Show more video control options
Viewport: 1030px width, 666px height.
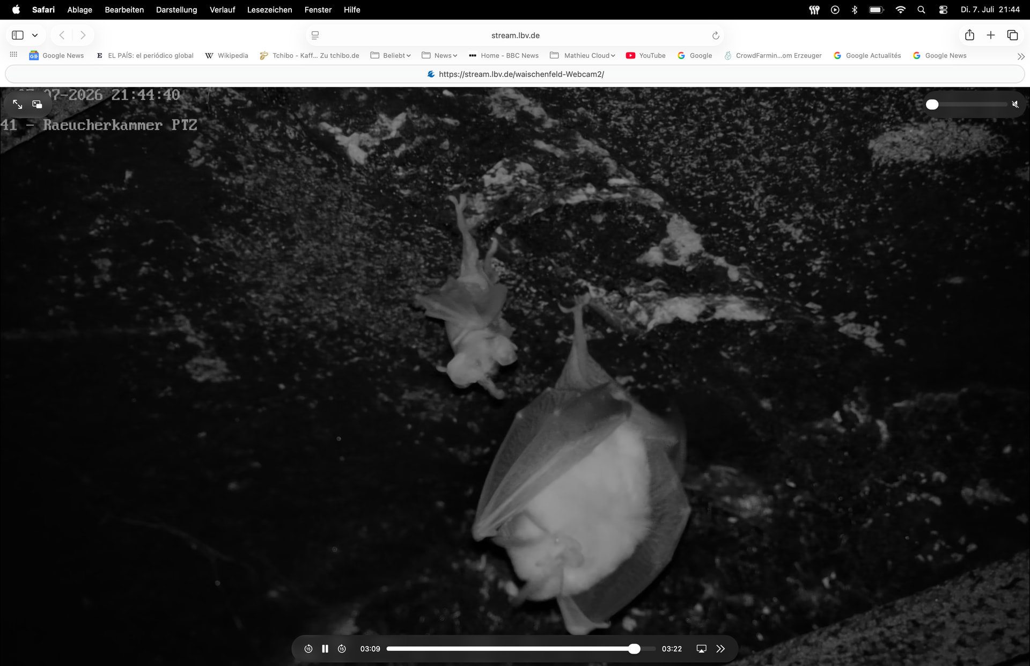tap(720, 649)
